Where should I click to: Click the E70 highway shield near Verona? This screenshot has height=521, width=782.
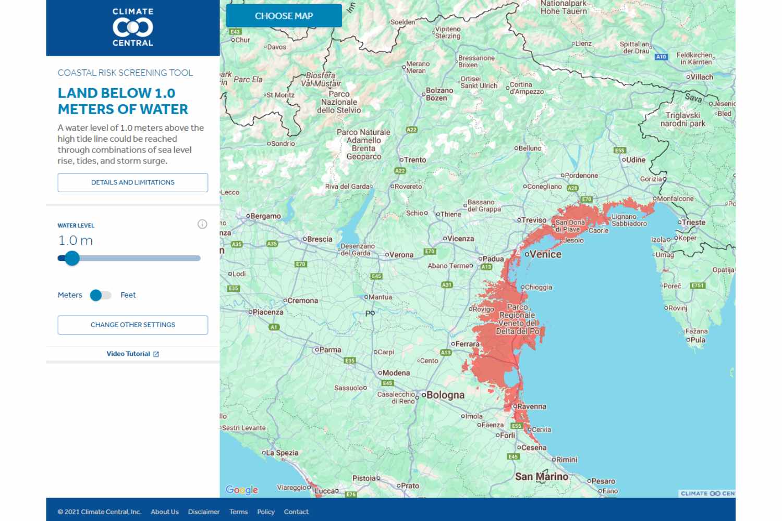pos(431,251)
